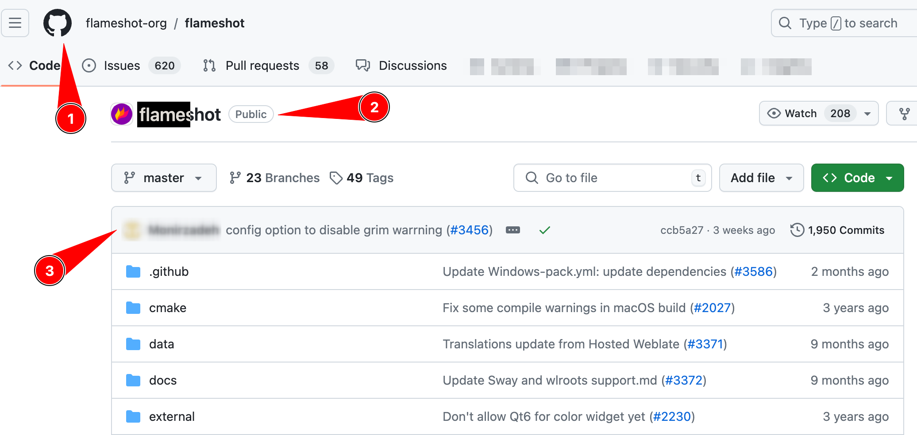917x435 pixels.
Task: Open the flameshot repo breadcrumb link
Action: (215, 23)
